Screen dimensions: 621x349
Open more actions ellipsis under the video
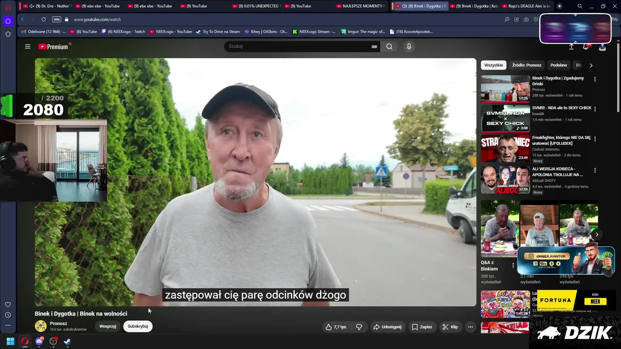[x=470, y=327]
